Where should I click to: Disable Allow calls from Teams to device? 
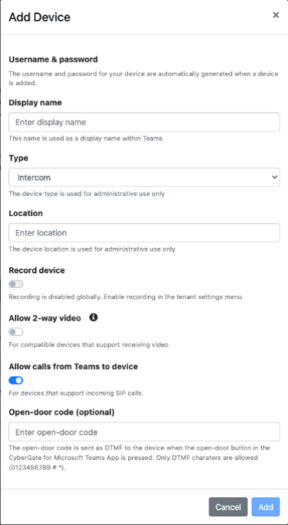coord(15,381)
